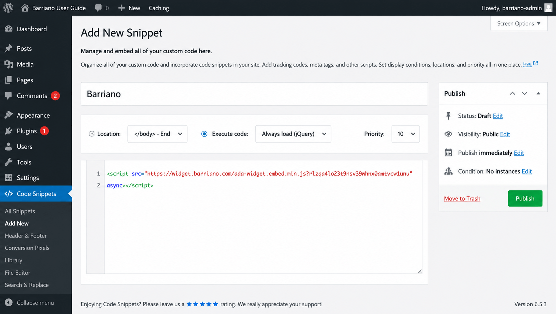Image resolution: width=556 pixels, height=314 pixels.
Task: Go to All Snippets submenu
Action: click(20, 211)
